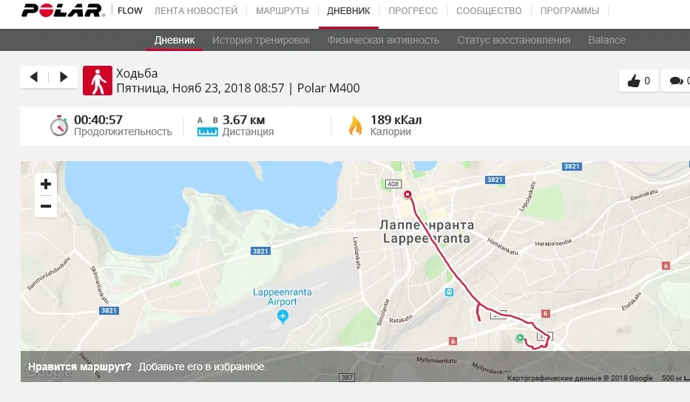The height and width of the screenshot is (402, 690).
Task: Switch to История тренировок tab
Action: click(261, 40)
